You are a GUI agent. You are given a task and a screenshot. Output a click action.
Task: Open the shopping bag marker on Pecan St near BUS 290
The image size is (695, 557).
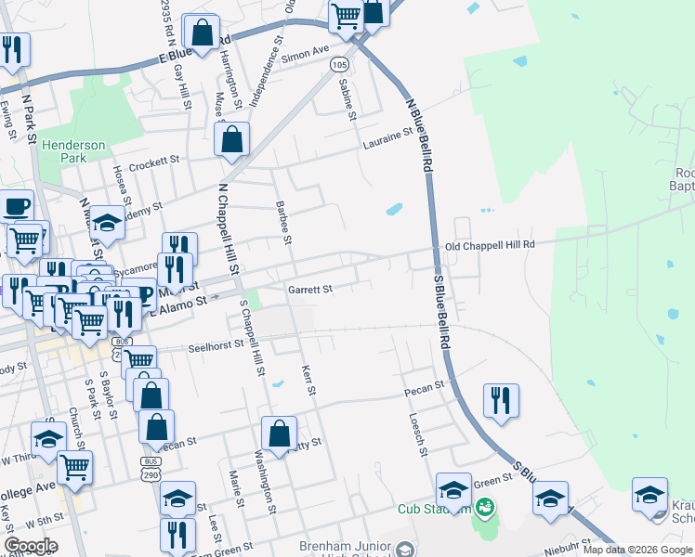(x=156, y=429)
